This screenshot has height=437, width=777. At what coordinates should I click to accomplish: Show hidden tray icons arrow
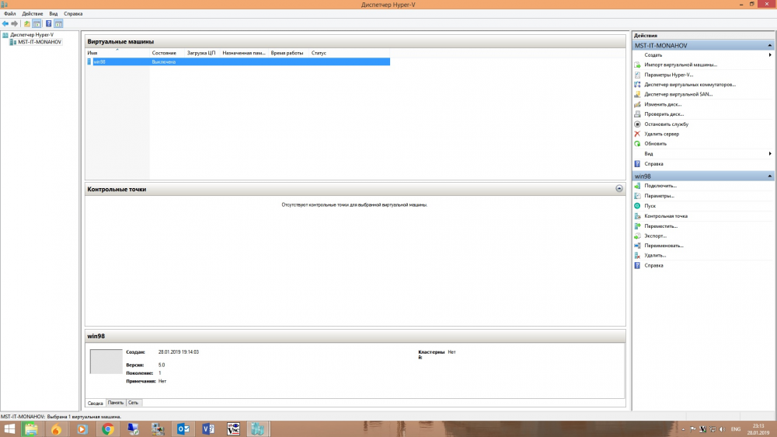[x=683, y=429]
